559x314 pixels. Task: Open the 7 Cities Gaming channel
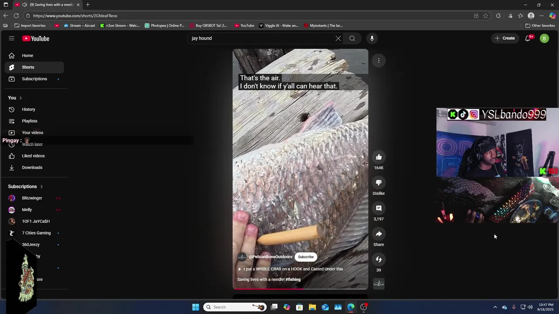coord(34,233)
